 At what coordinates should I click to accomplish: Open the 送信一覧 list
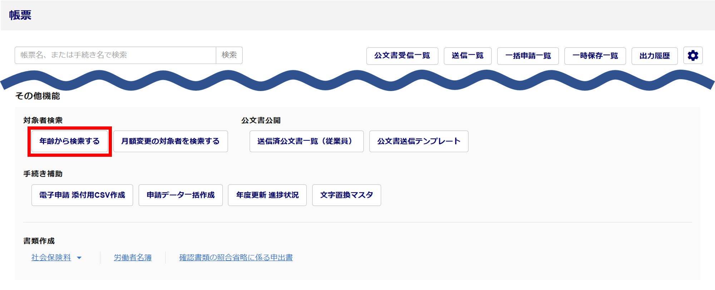click(468, 56)
